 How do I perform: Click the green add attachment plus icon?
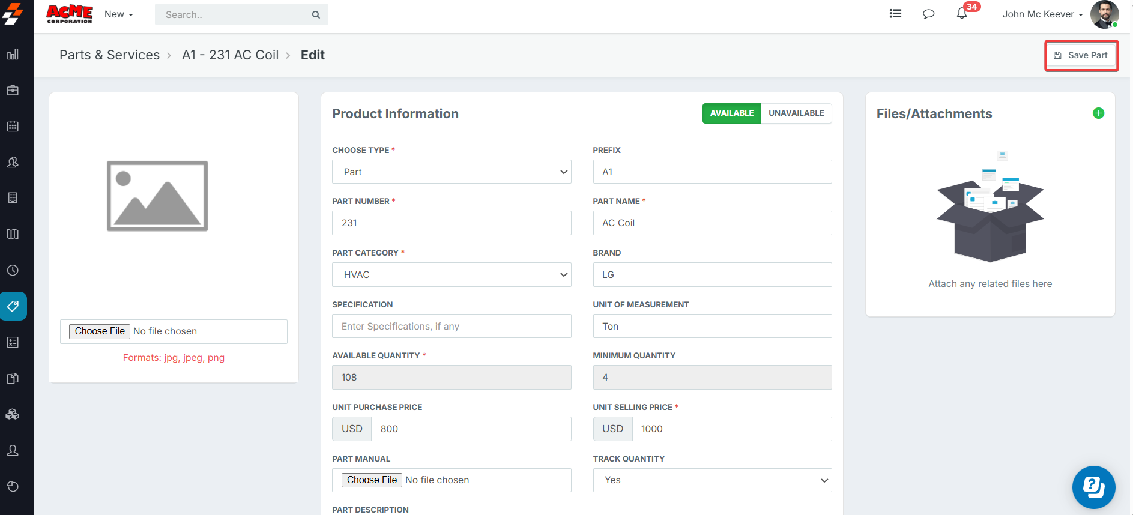tap(1098, 113)
